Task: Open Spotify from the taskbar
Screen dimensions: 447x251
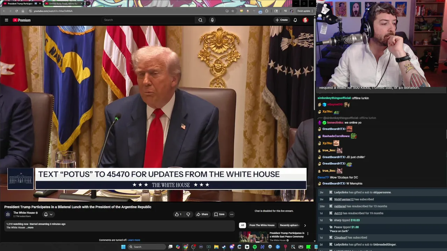Action: tap(255, 247)
